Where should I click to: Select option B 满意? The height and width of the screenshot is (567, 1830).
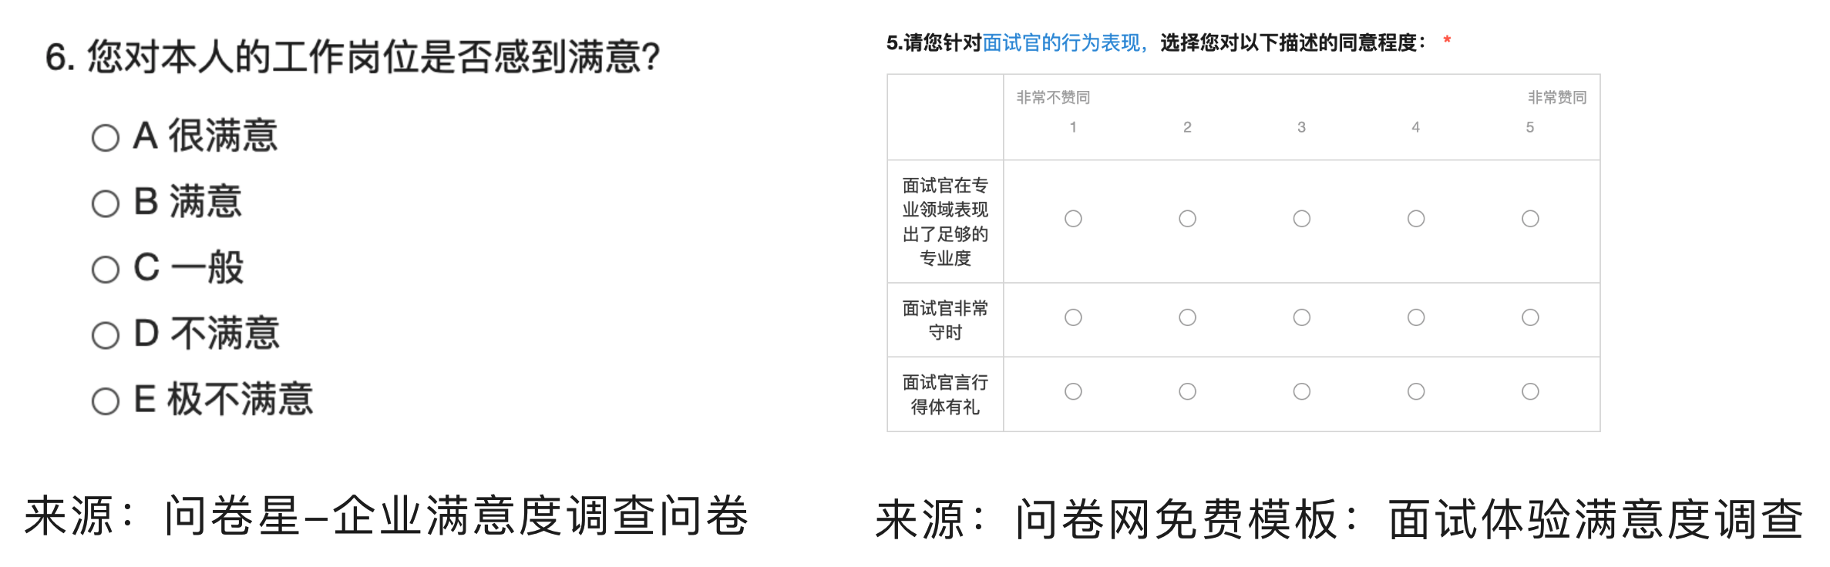click(x=106, y=204)
